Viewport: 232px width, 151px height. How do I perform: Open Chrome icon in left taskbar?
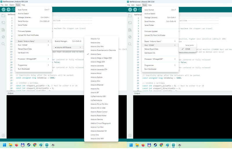coord(35,145)
